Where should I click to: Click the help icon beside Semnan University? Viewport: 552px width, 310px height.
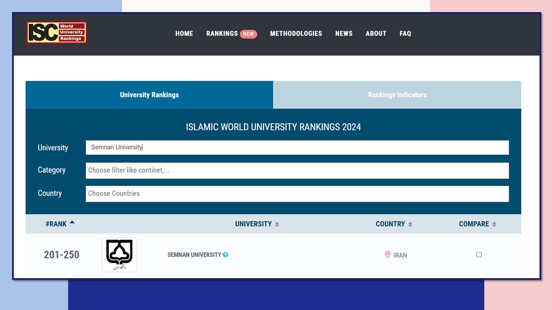(x=226, y=255)
